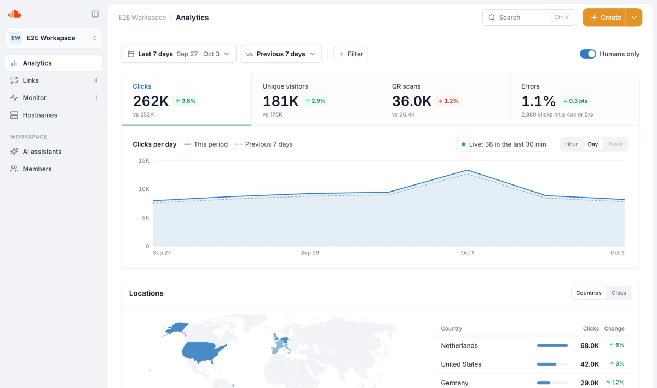Screen dimensions: 657x388
Task: Toggle the Humans only switch
Action: (588, 54)
